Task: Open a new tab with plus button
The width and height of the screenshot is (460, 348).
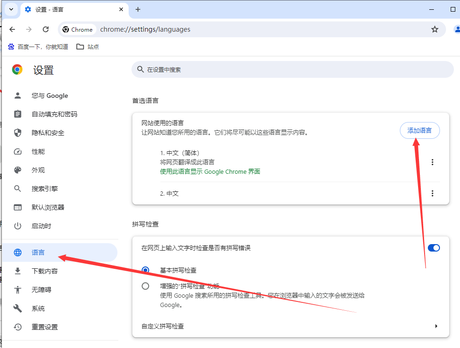Action: (138, 9)
